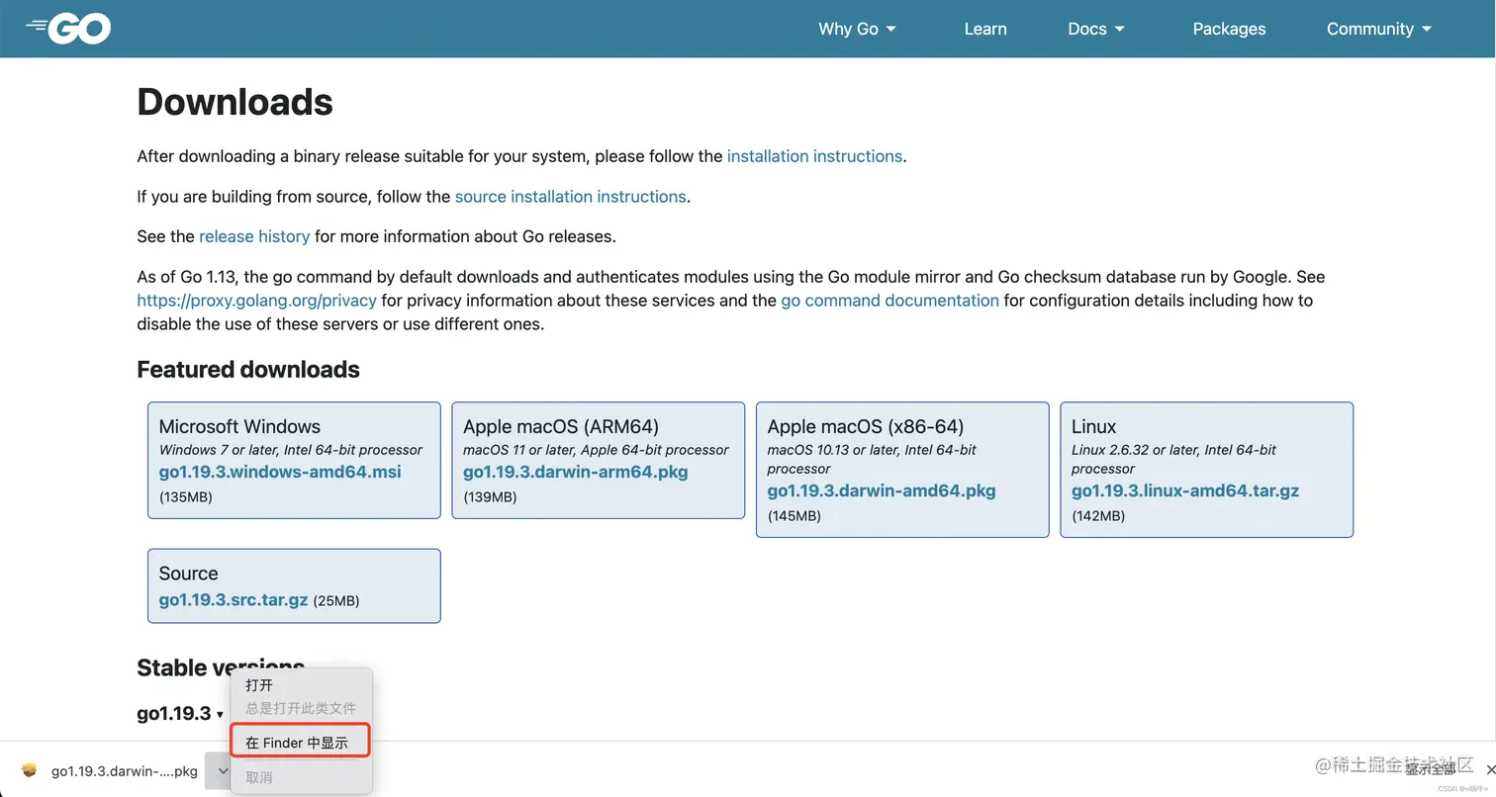Download go1.19.3.src.tar.gz source archive
Screen dimensions: 1496x797
pos(234,600)
